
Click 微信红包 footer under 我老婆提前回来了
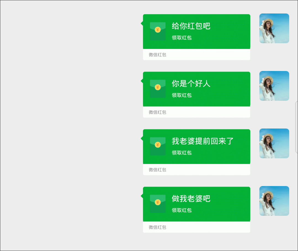[x=158, y=170]
